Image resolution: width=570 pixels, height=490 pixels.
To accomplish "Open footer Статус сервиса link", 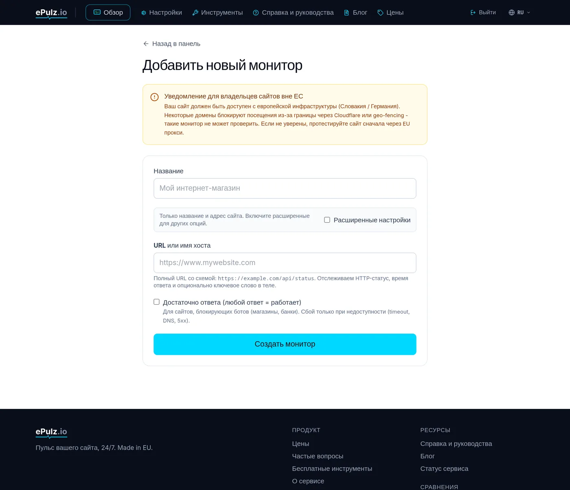I will 444,468.
